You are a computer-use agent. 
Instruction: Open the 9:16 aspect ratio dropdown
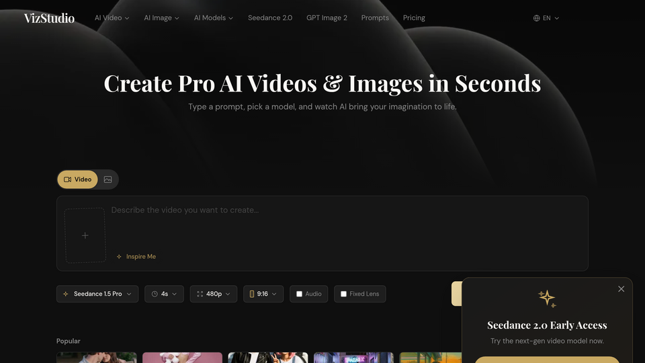263,294
